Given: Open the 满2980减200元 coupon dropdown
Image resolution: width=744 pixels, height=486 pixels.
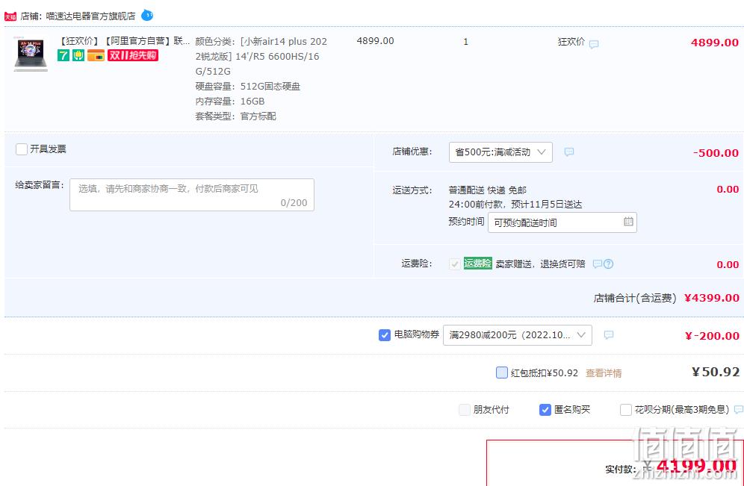Looking at the screenshot, I should click(517, 335).
